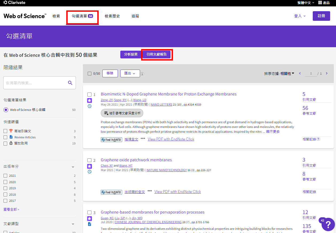Tick the 2021 publication year checkbox
Screen dimensions: 336x233
tap(5, 176)
